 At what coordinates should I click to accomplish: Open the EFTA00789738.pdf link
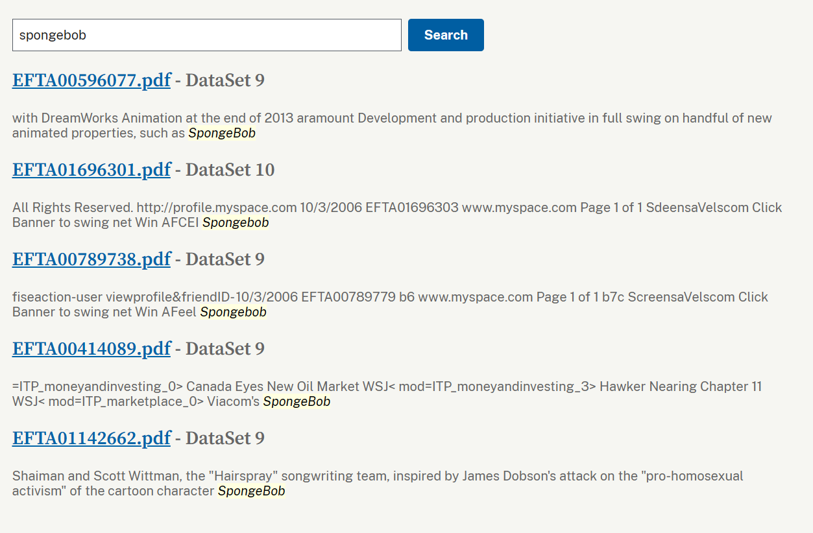tap(91, 259)
